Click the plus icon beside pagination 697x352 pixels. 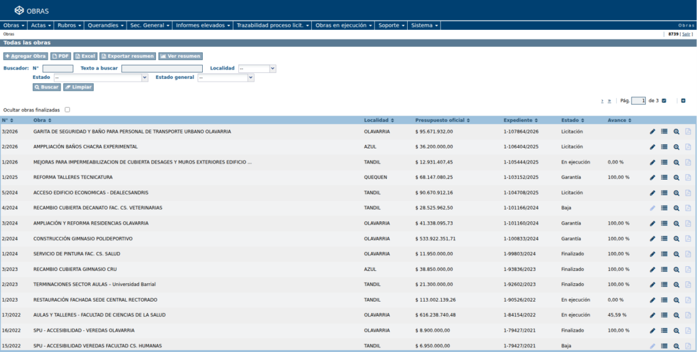pos(683,101)
